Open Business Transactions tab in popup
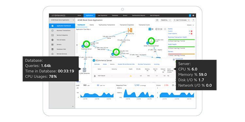245x122 pixels. point(144,64)
